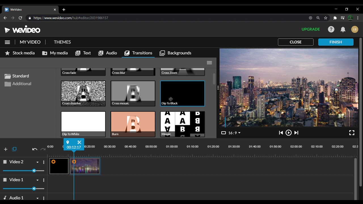Screen dimensions: 363x204
Task: Open the help question mark
Action: (331, 29)
